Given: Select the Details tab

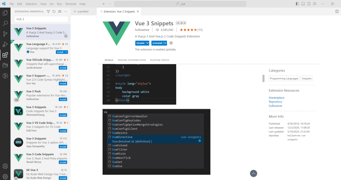Looking at the screenshot, I should click(109, 60).
